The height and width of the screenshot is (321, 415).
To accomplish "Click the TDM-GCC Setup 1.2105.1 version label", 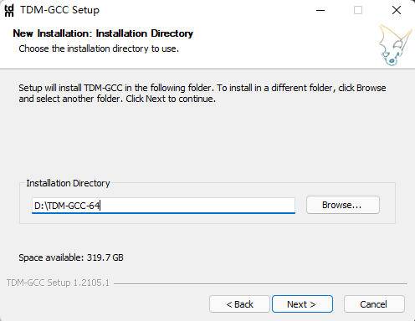I will [x=58, y=283].
